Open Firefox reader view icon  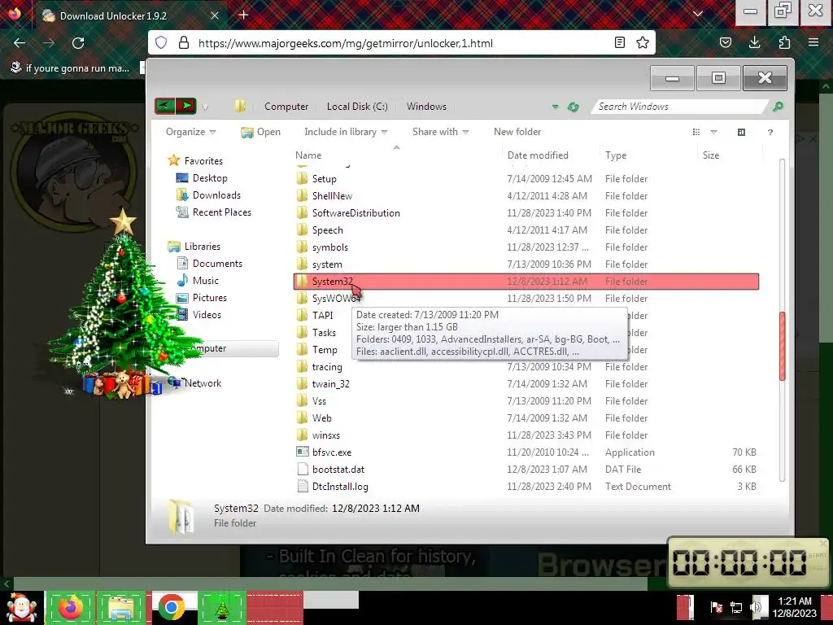tap(619, 42)
